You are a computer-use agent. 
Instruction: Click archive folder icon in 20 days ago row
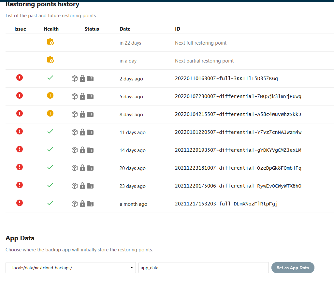(90, 168)
